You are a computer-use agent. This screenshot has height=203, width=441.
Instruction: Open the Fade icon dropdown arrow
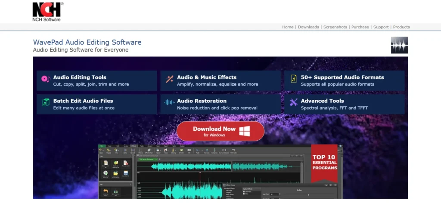point(202,151)
